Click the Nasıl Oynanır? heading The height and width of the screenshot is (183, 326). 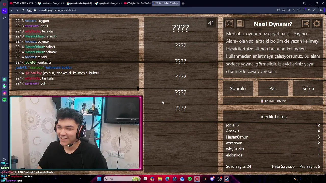(273, 24)
